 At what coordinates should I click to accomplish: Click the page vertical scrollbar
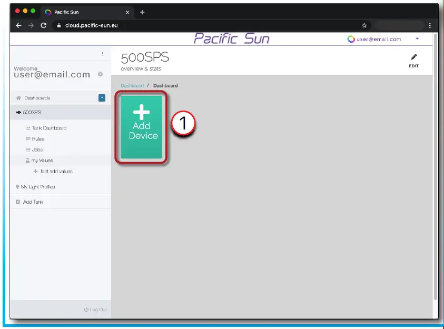tap(436, 167)
